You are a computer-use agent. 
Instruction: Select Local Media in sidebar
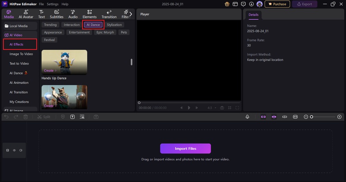tap(20, 26)
